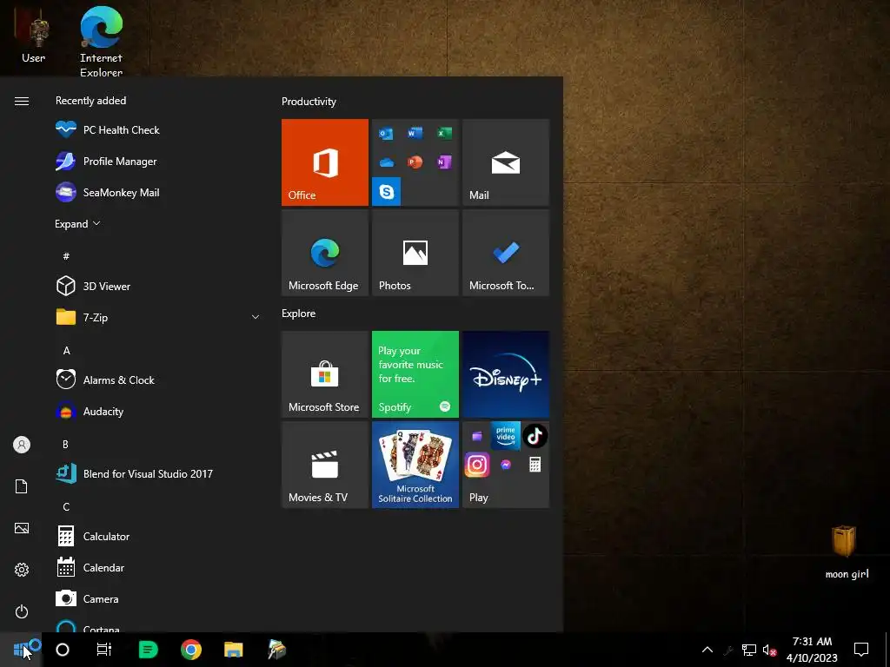Click Prime Video icon in Play tile
The image size is (890, 667).
point(506,435)
